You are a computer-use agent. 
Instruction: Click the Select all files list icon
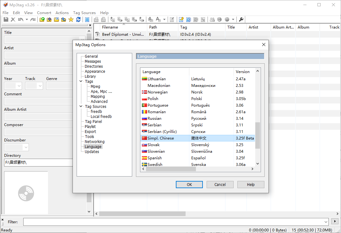pos(87,19)
